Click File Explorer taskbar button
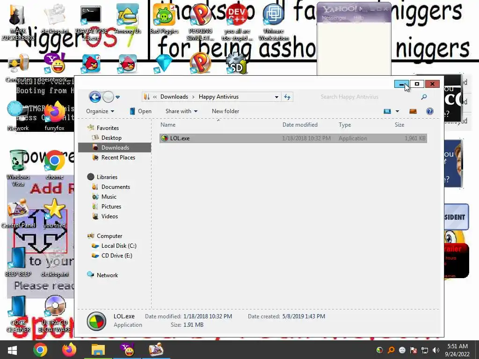Viewport: 479px width, 359px height. pyautogui.click(x=98, y=350)
